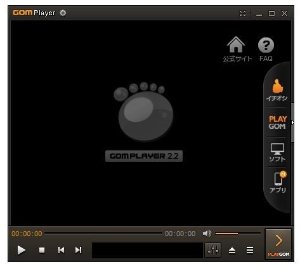
Task: Click the PLAYGOM arrow button
Action: point(278,244)
